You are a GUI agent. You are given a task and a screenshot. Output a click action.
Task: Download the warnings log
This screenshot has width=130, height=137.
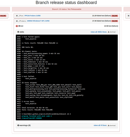pos(112,125)
